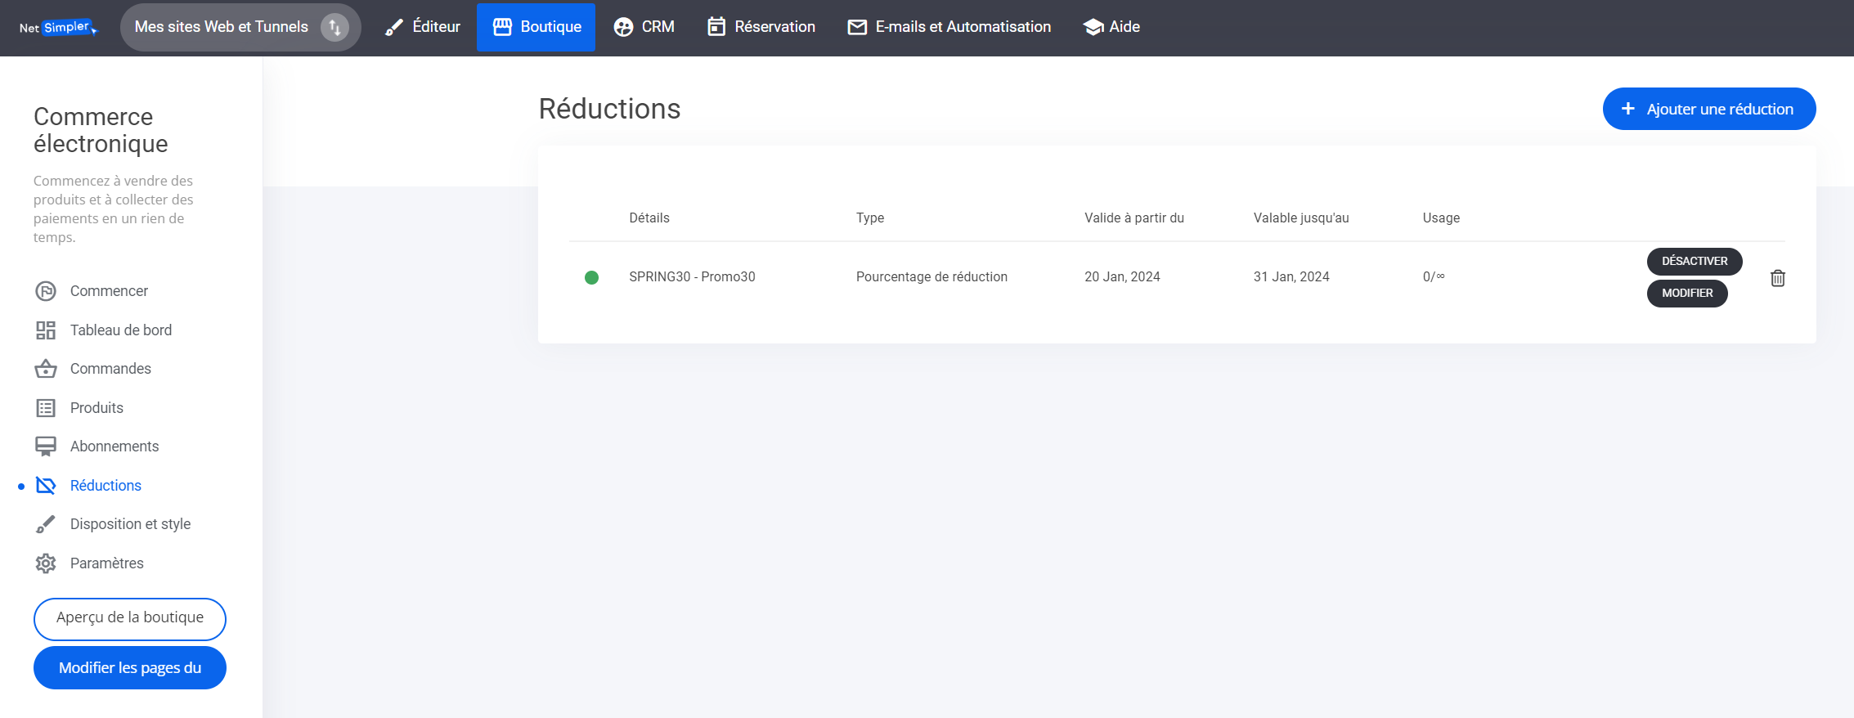This screenshot has width=1854, height=718.
Task: Open Tableau de bord dashboard icon
Action: coord(46,330)
